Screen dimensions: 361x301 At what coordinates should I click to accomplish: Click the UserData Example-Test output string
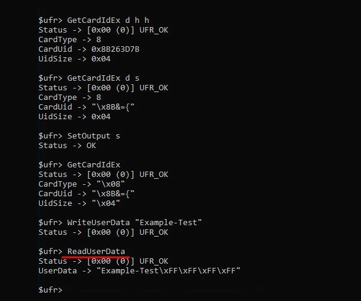[x=168, y=271]
